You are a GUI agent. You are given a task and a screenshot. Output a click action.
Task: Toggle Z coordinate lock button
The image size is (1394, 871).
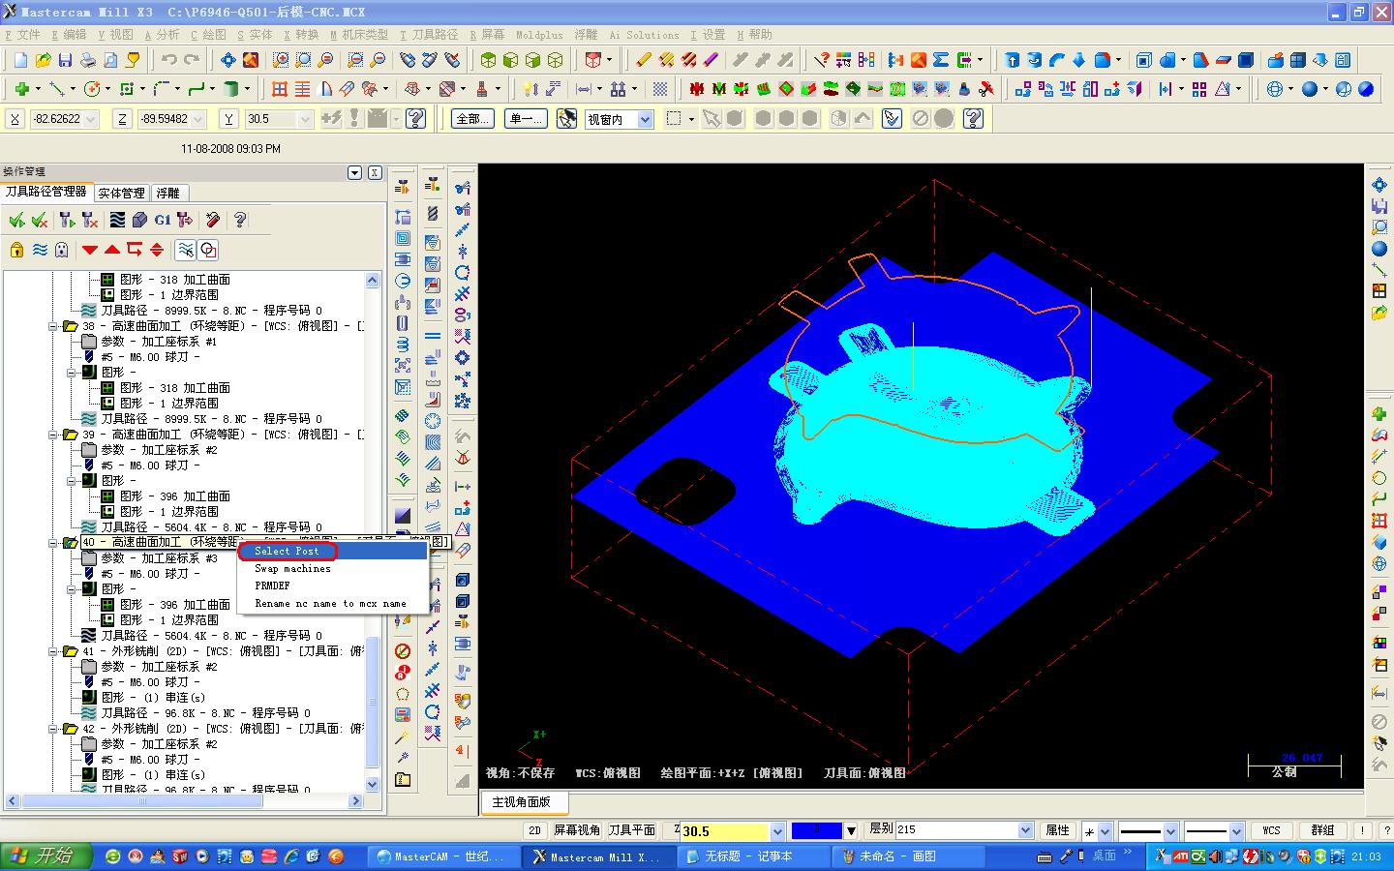pyautogui.click(x=122, y=119)
